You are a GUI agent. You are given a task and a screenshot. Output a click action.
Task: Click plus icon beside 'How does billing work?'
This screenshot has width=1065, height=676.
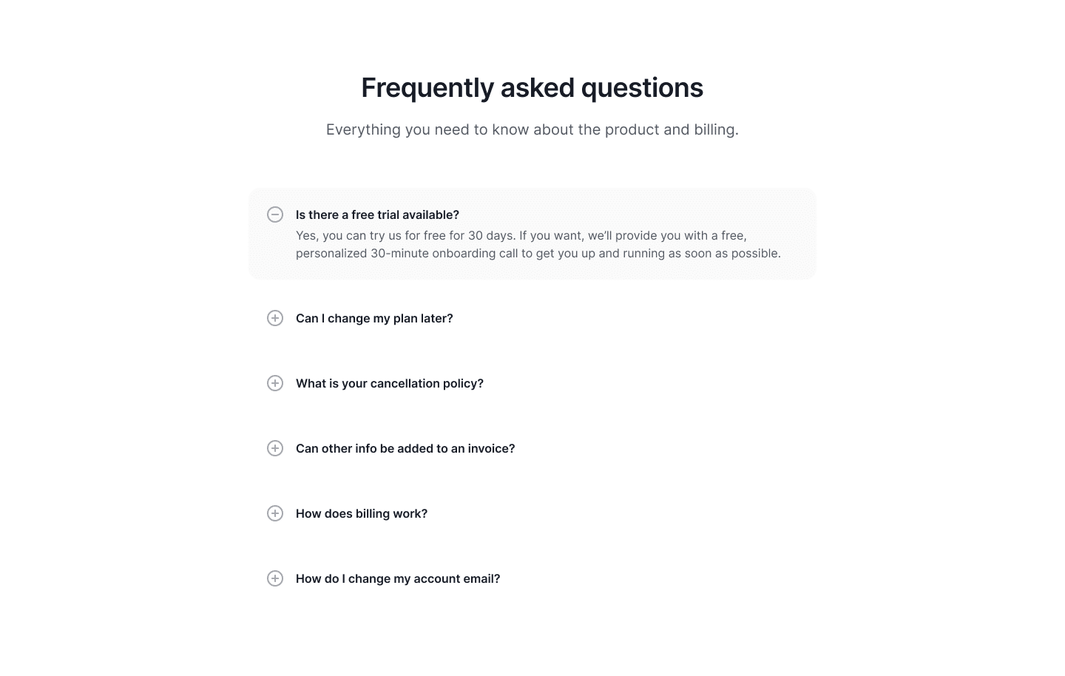[x=275, y=513]
